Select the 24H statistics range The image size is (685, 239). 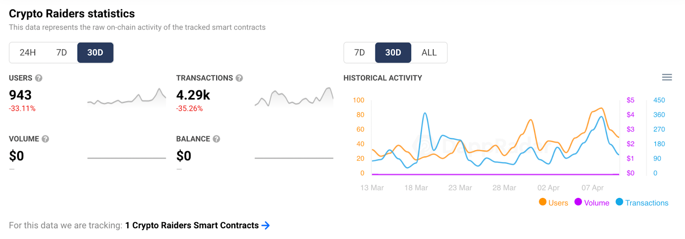pyautogui.click(x=28, y=53)
